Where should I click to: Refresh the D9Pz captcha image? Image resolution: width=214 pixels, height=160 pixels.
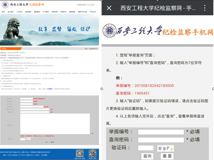[165, 148]
